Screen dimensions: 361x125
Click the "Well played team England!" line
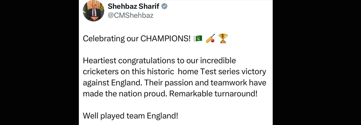coord(130,116)
